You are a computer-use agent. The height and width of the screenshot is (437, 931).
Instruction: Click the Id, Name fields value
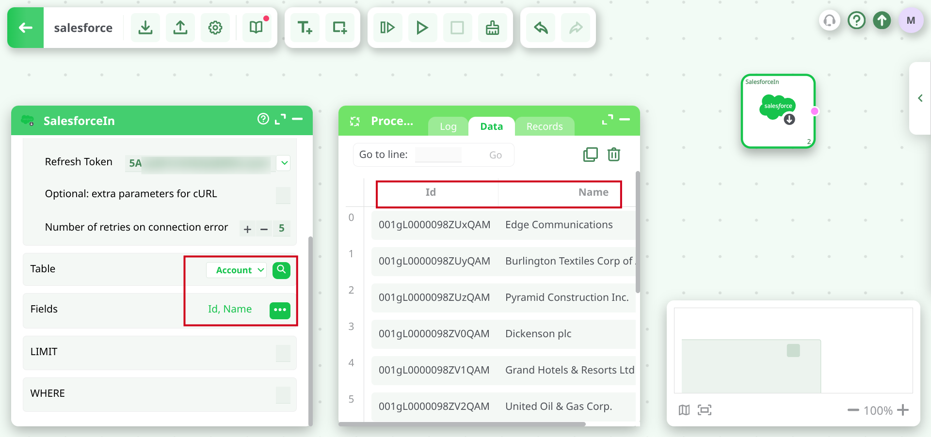click(x=230, y=309)
